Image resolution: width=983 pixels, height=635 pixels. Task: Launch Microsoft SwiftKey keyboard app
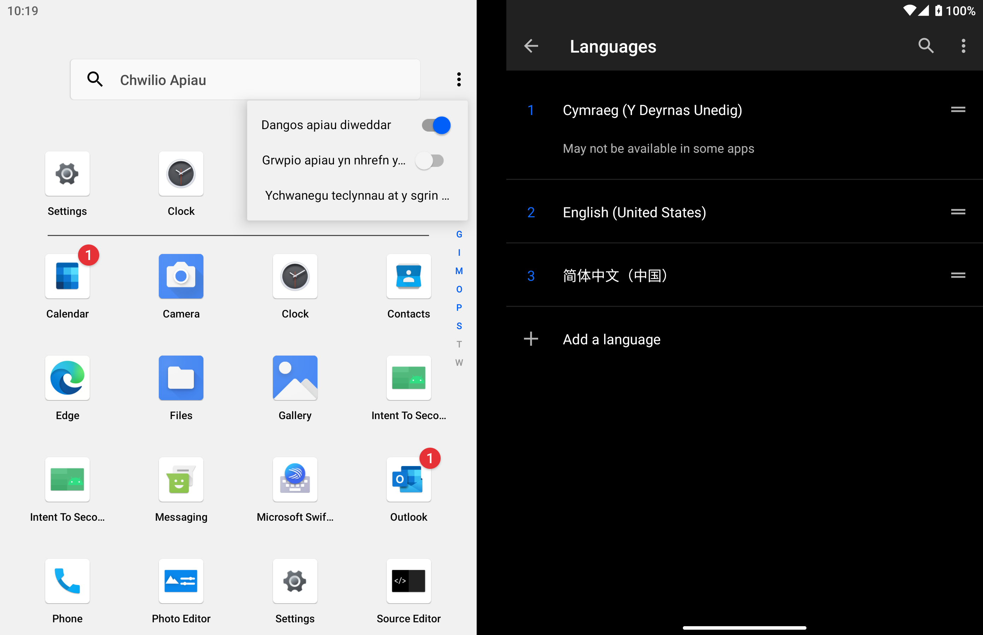click(294, 479)
